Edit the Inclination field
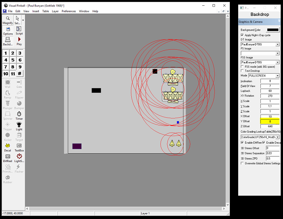This screenshot has height=219, width=283. tap(270, 81)
